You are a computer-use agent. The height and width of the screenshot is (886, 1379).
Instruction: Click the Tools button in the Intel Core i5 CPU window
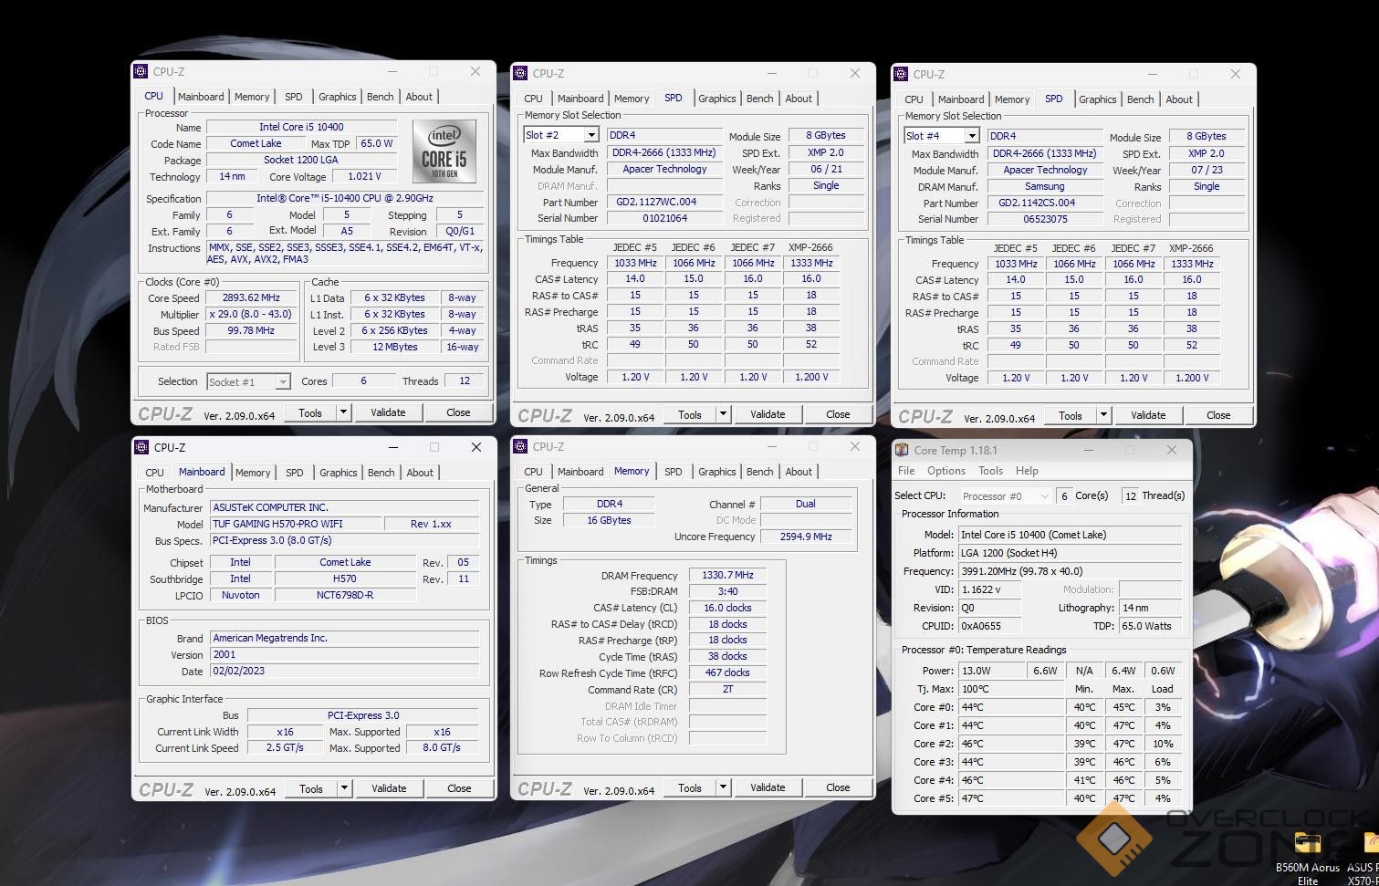tap(310, 412)
